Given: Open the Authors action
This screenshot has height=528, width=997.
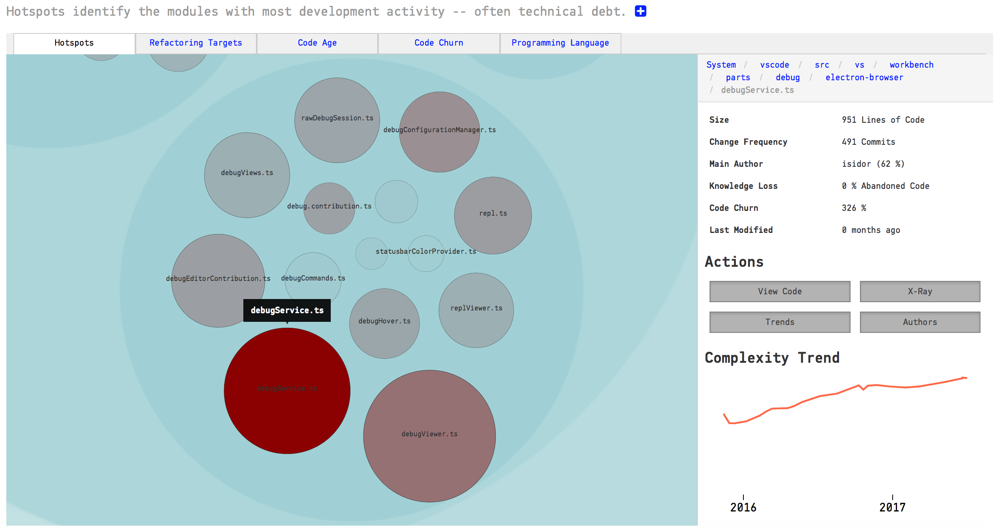Looking at the screenshot, I should [920, 322].
